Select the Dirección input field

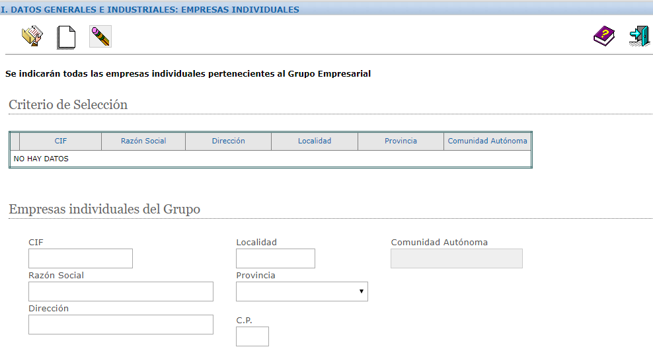pyautogui.click(x=121, y=325)
